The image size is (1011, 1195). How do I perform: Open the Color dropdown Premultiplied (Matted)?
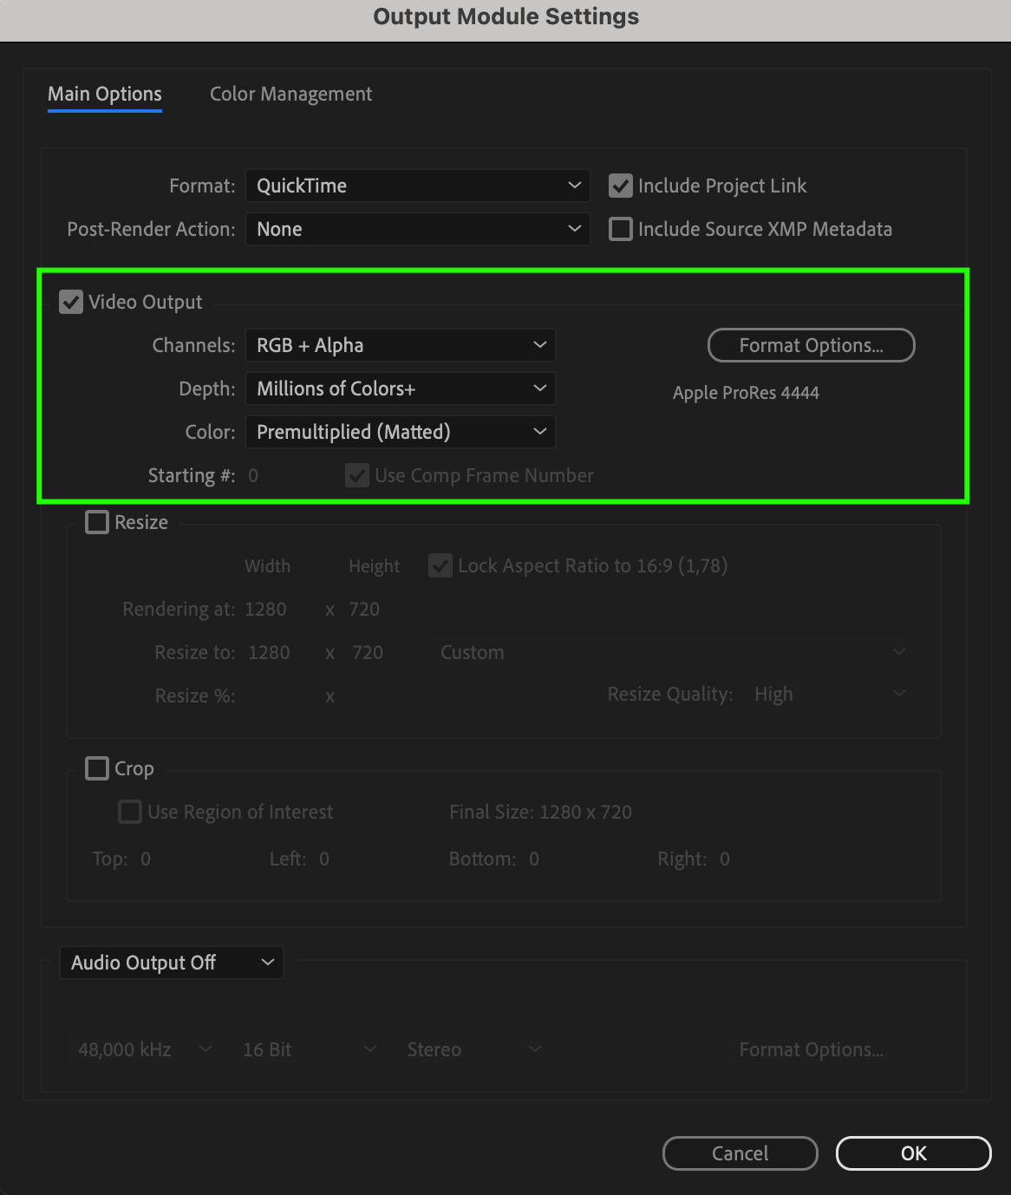[x=400, y=432]
